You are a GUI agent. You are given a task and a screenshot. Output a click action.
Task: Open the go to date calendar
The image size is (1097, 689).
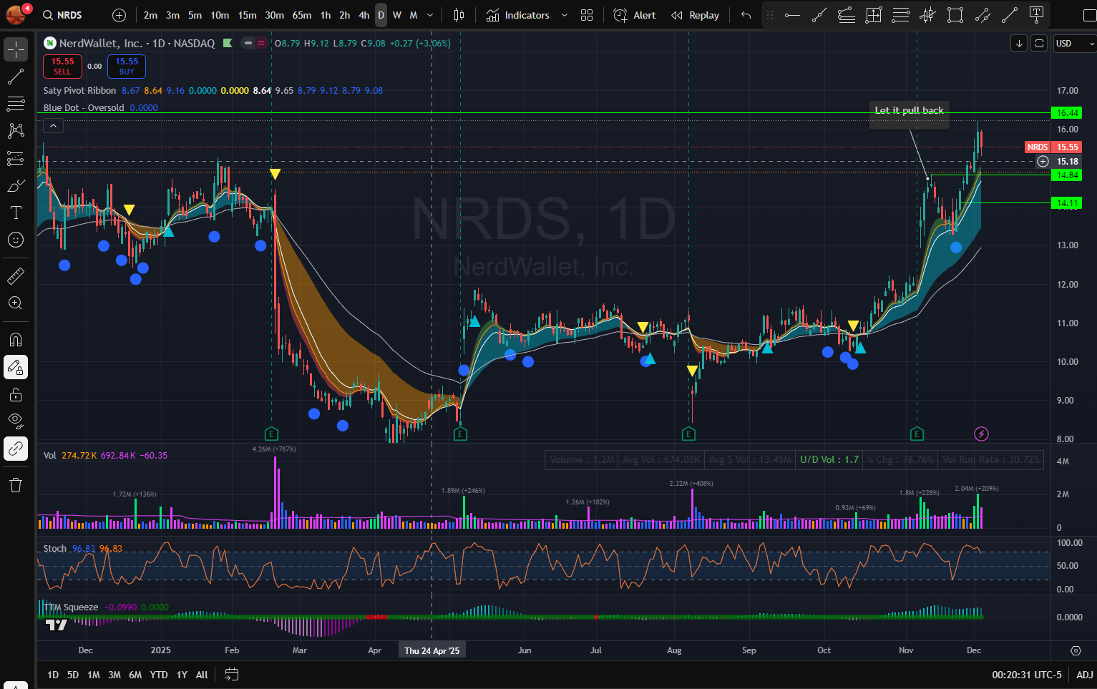click(x=231, y=674)
